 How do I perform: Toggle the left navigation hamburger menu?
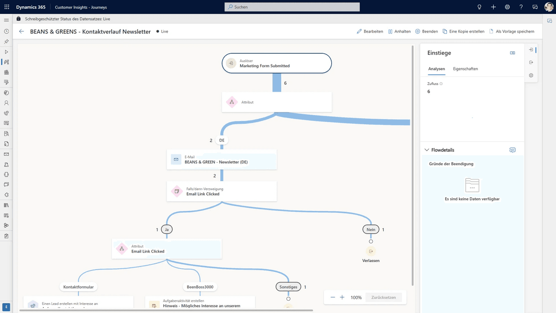pos(6,20)
